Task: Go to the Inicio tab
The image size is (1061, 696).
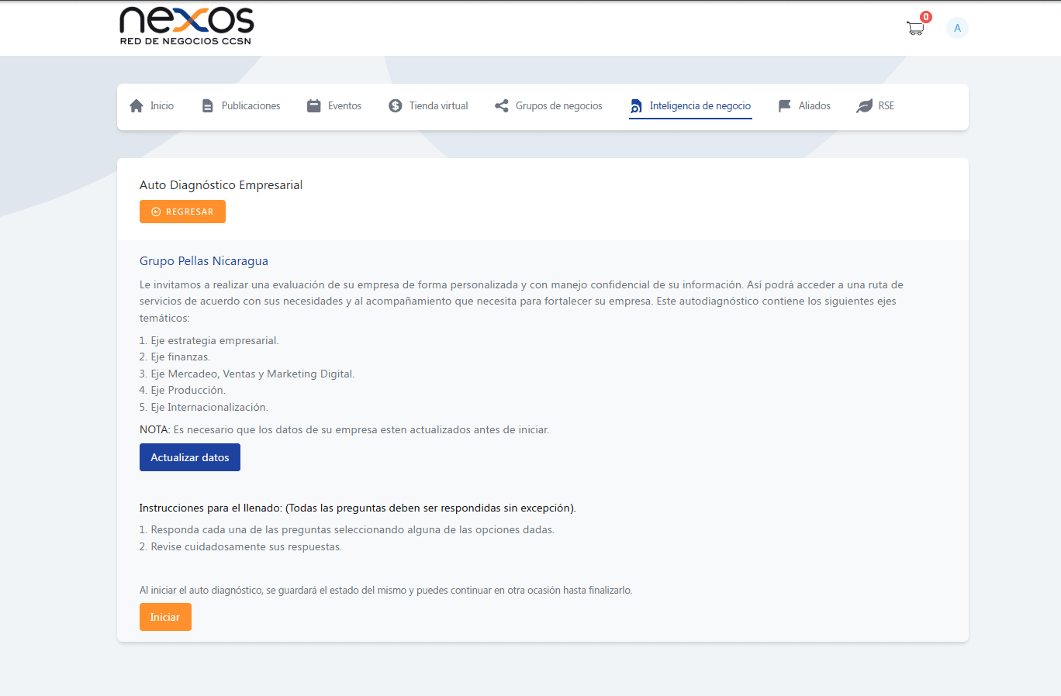Action: click(x=152, y=105)
